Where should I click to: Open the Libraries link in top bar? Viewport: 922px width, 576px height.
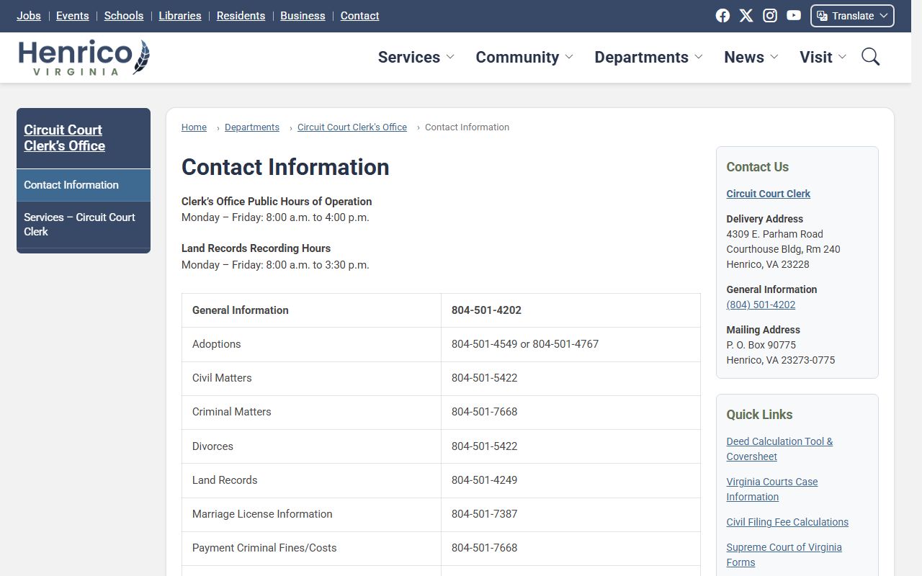[180, 16]
